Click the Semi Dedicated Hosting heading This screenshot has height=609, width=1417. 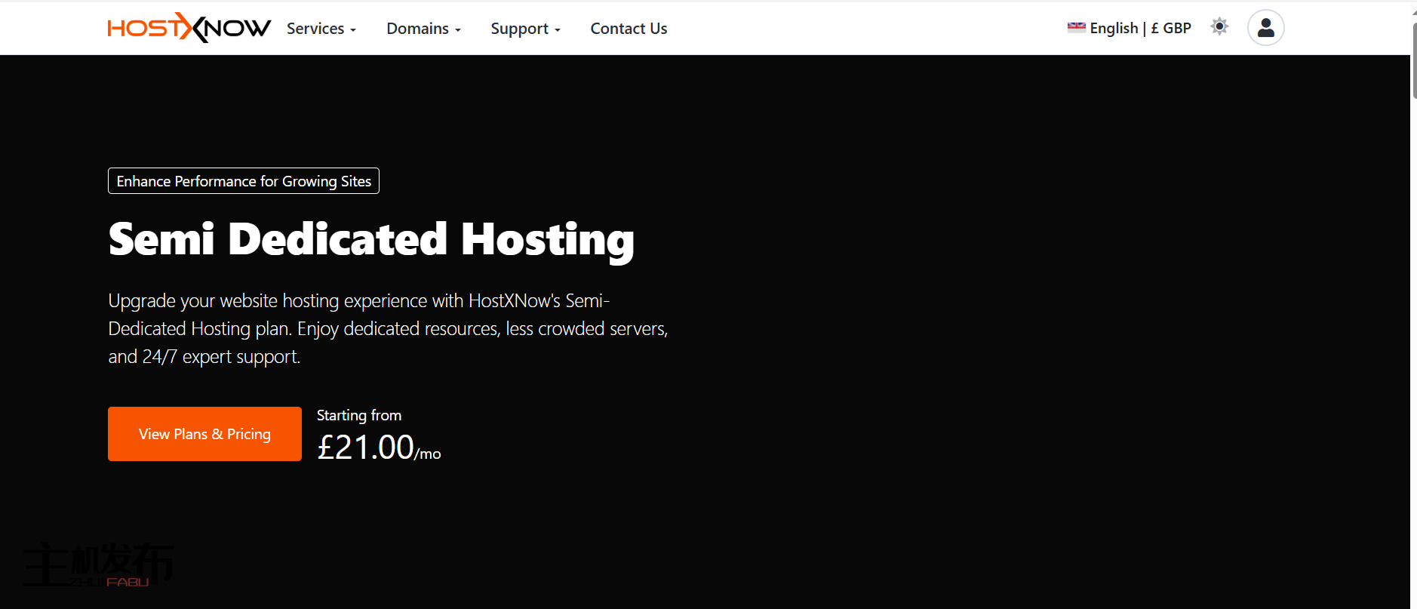tap(370, 239)
